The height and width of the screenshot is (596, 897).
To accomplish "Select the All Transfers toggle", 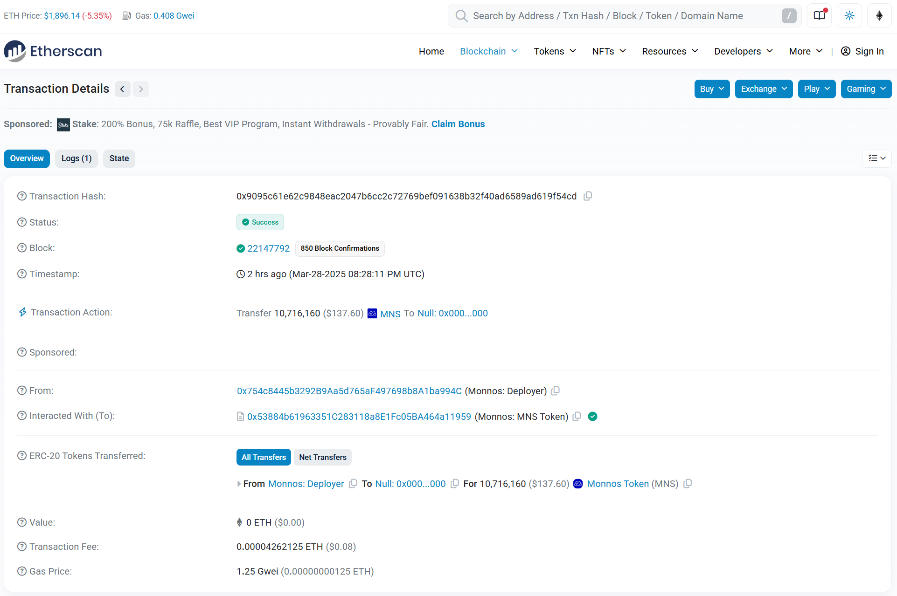I will click(264, 457).
